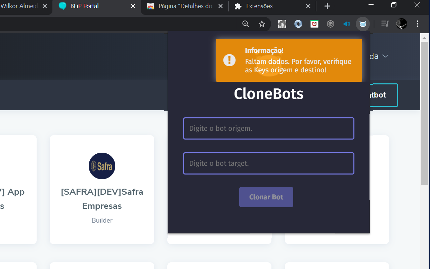Image resolution: width=430 pixels, height=269 pixels.
Task: Open the volume speaker extension icon
Action: (346, 24)
